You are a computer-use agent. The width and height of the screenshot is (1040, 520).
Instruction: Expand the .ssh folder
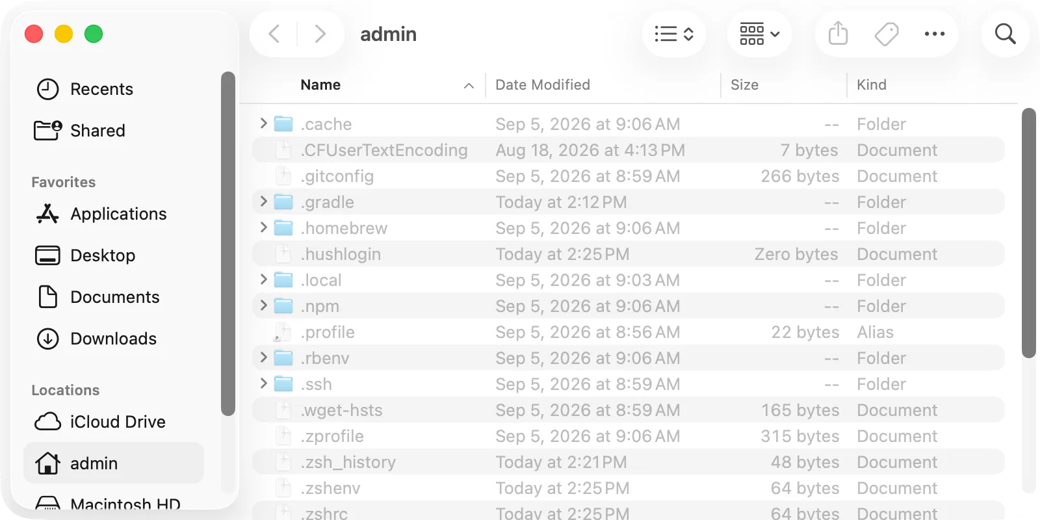tap(263, 383)
